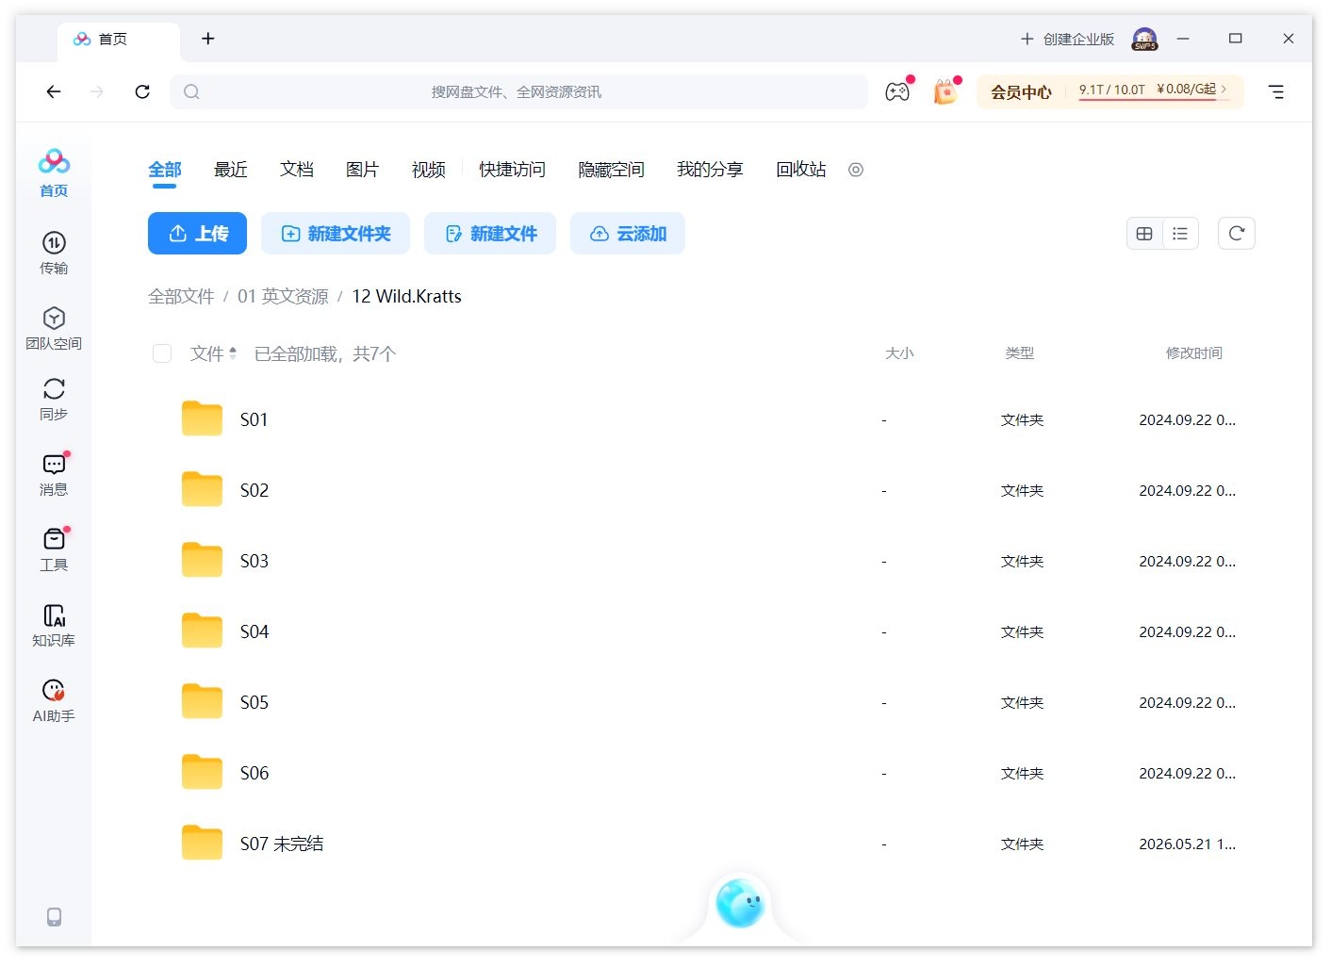This screenshot has height=967, width=1331.
Task: Expand the 会员中心 storage chevron
Action: 1224,89
